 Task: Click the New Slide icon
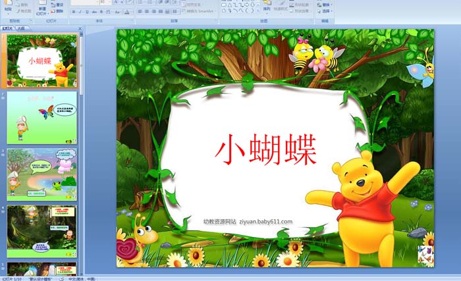pyautogui.click(x=43, y=3)
